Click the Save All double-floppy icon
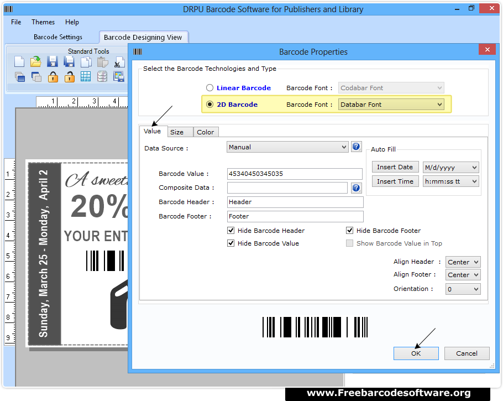This screenshot has height=401, width=503. coord(69,61)
